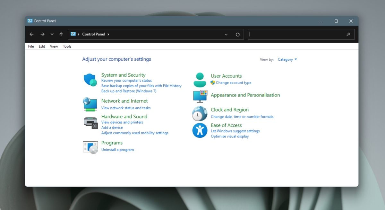Open the Hardware and Sound printer icon

(x=90, y=122)
